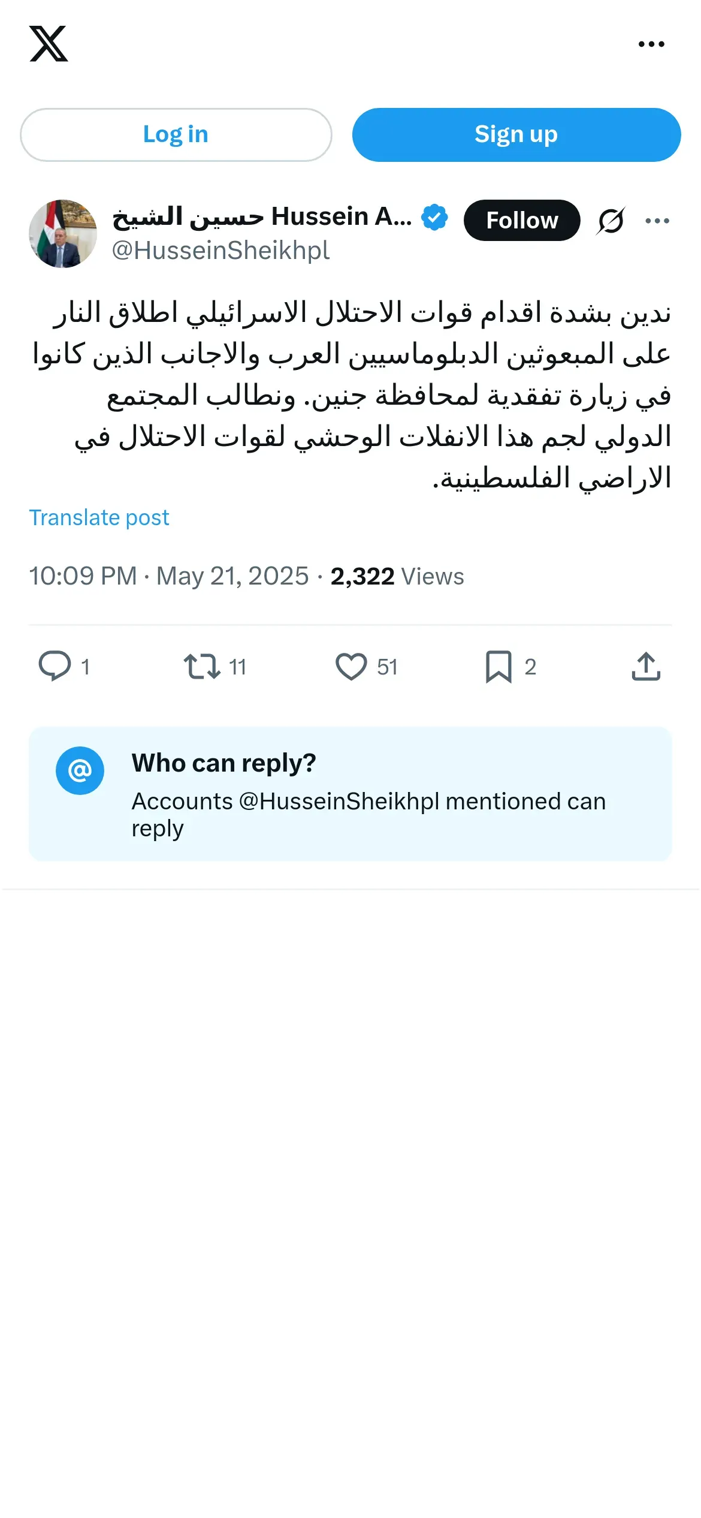Like the post with the heart icon
Viewport: 701px width, 1518px height.
[351, 666]
